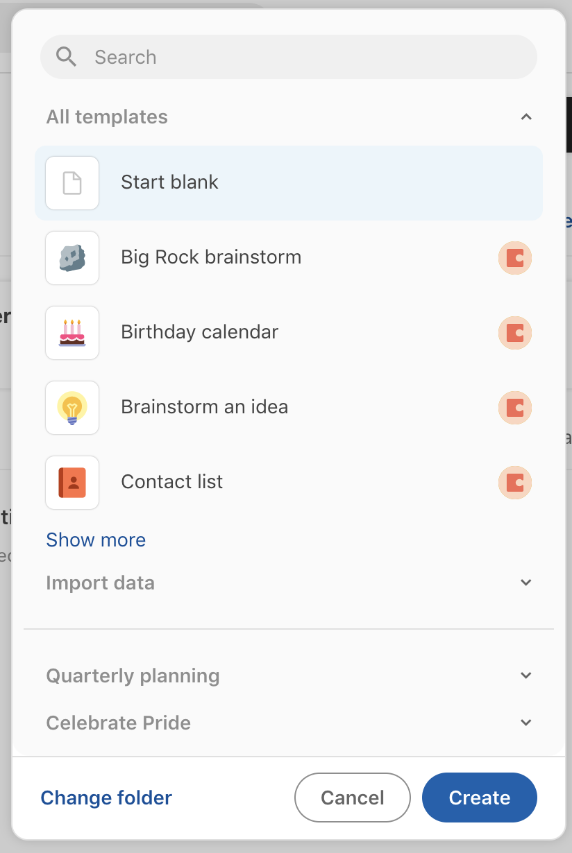Open the Change folder link
This screenshot has height=853, width=572.
[106, 798]
